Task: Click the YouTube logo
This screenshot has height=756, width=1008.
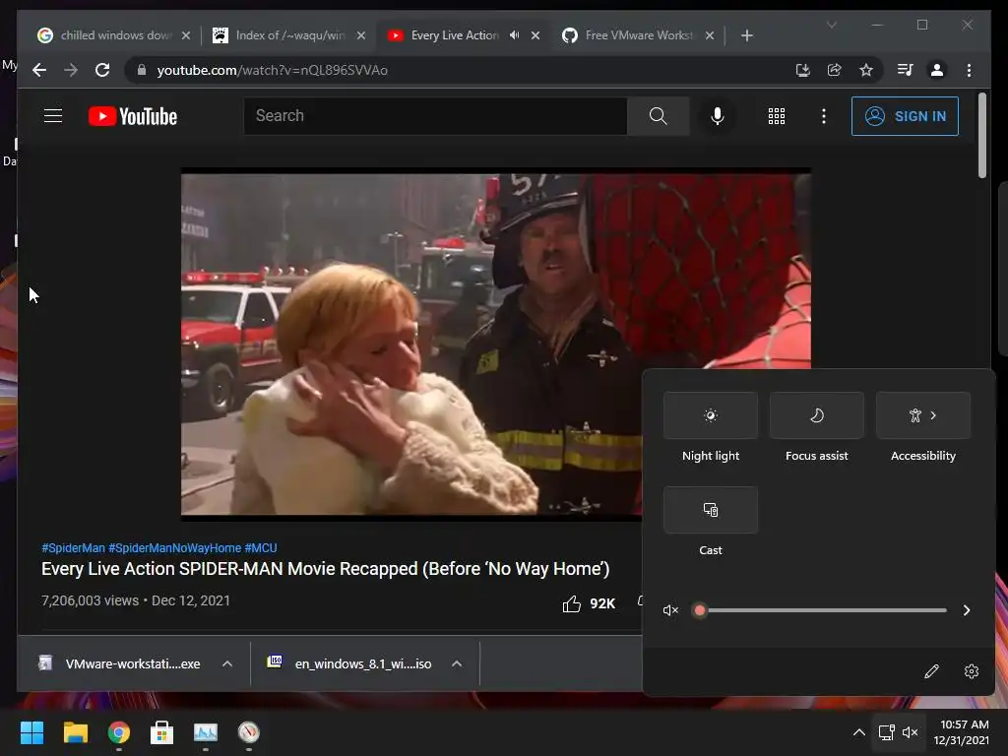Action: coord(133,116)
